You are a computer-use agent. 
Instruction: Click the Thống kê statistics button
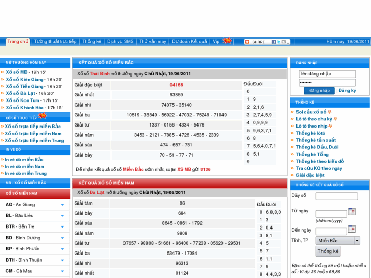click(x=328, y=251)
